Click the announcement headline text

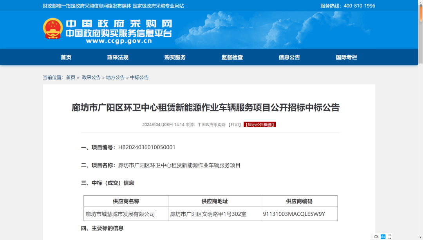[206, 107]
